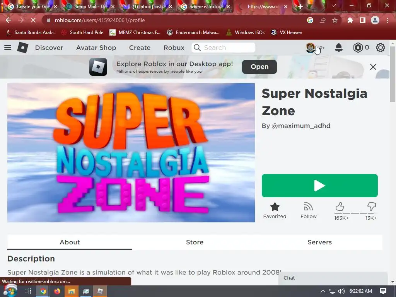Open the Robux page
396x297 pixels.
coord(174,48)
